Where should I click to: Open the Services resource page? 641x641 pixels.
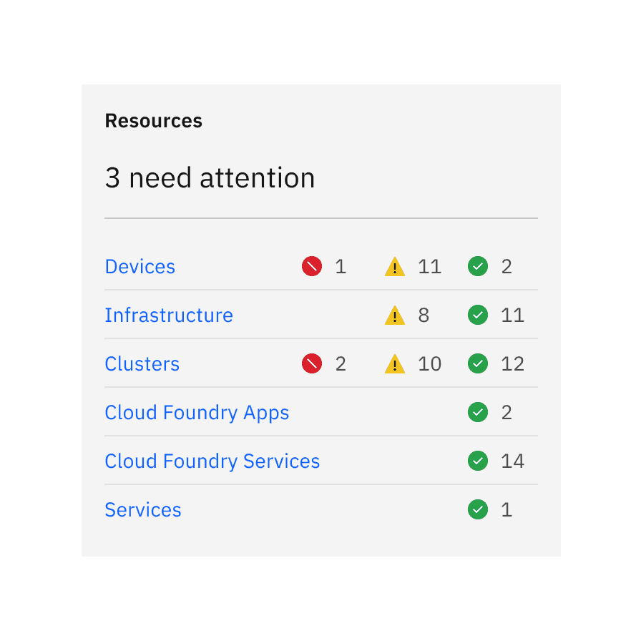(x=142, y=509)
